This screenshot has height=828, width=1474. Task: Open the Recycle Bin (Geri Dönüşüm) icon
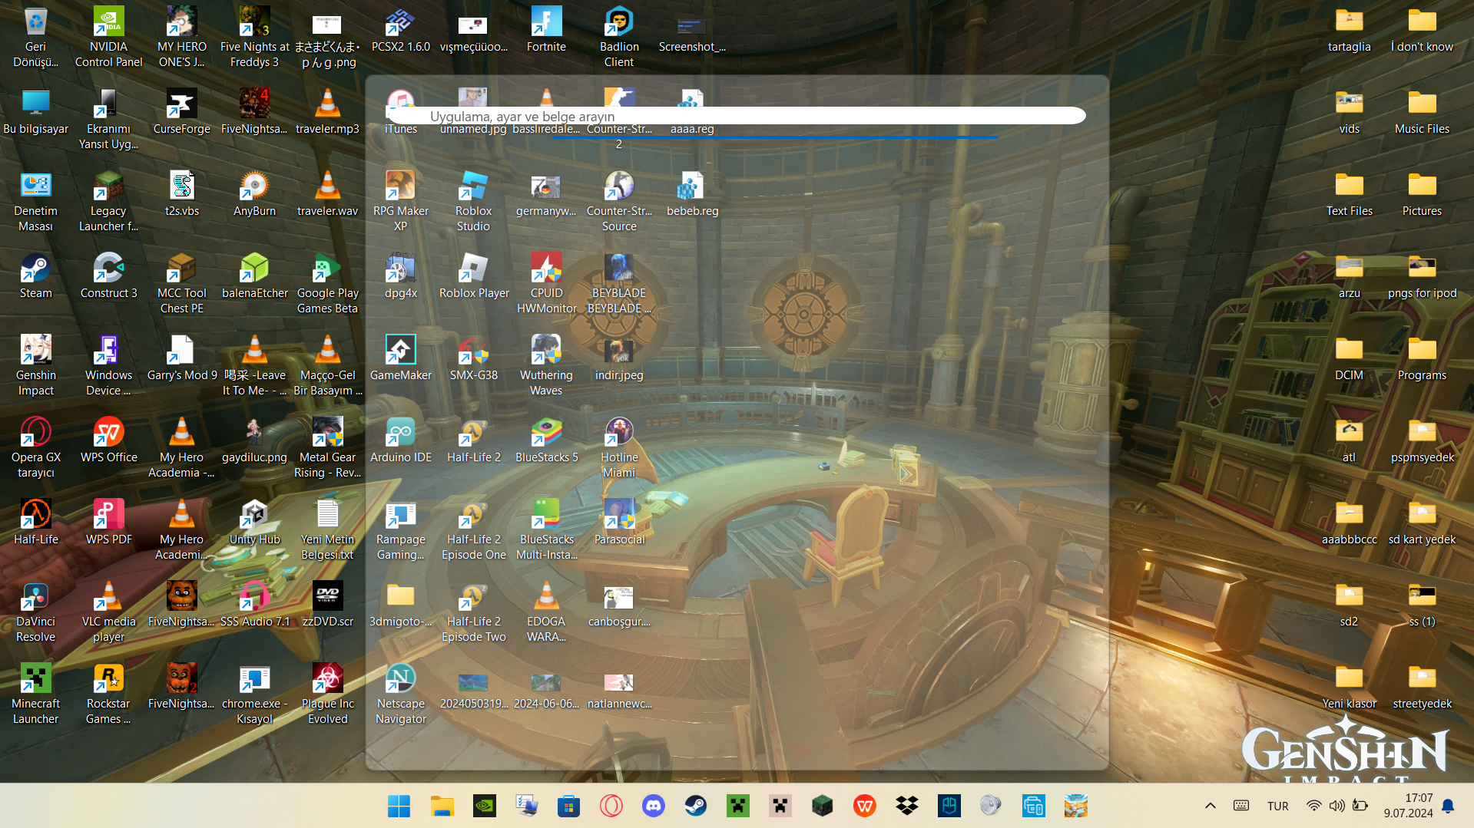pyautogui.click(x=35, y=37)
